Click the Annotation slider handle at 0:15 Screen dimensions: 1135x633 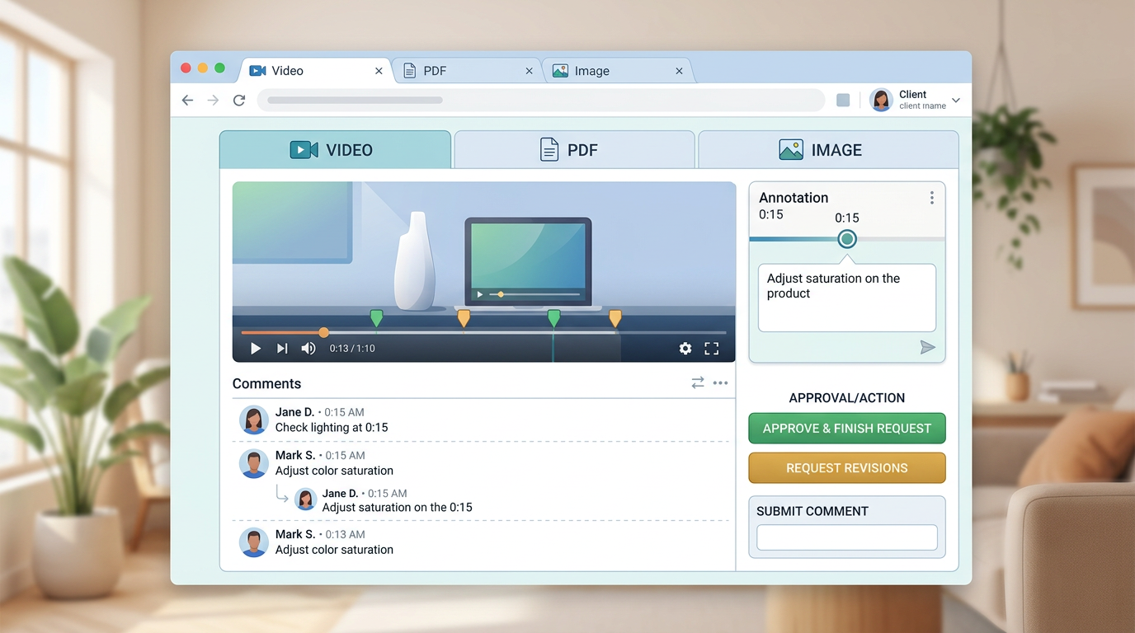[847, 239]
